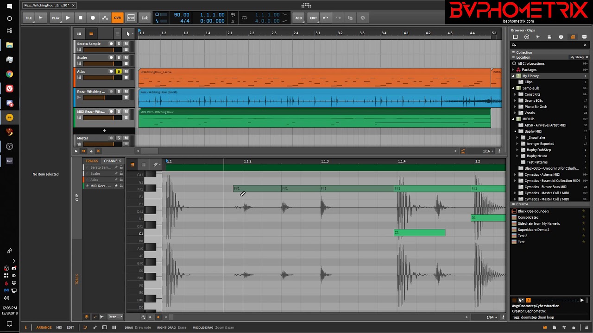Pin the Scaler editor layer
The image size is (593, 333).
pyautogui.click(x=116, y=173)
